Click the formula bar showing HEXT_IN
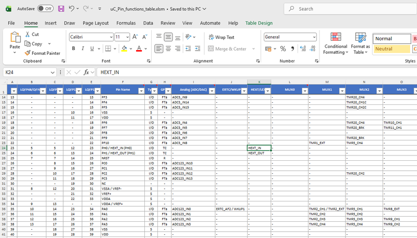The width and height of the screenshot is (417, 238). pyautogui.click(x=256, y=72)
